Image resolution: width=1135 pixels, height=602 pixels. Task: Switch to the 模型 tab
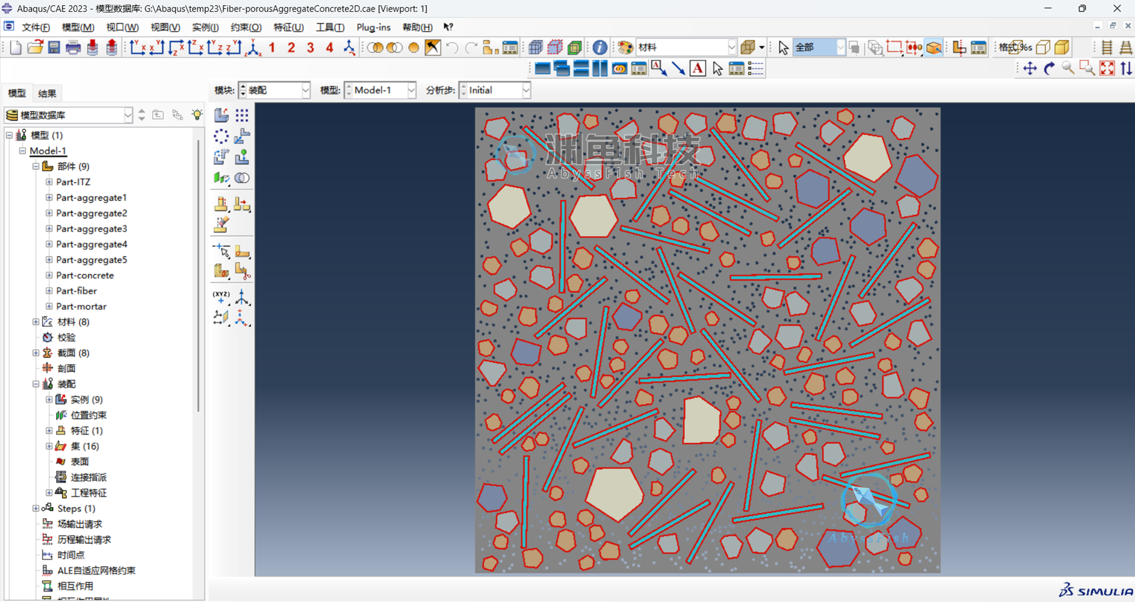click(16, 94)
